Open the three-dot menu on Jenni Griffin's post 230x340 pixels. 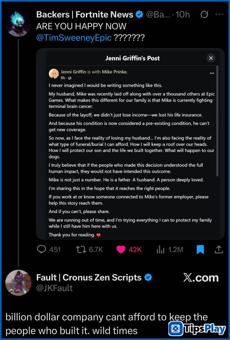click(x=212, y=73)
